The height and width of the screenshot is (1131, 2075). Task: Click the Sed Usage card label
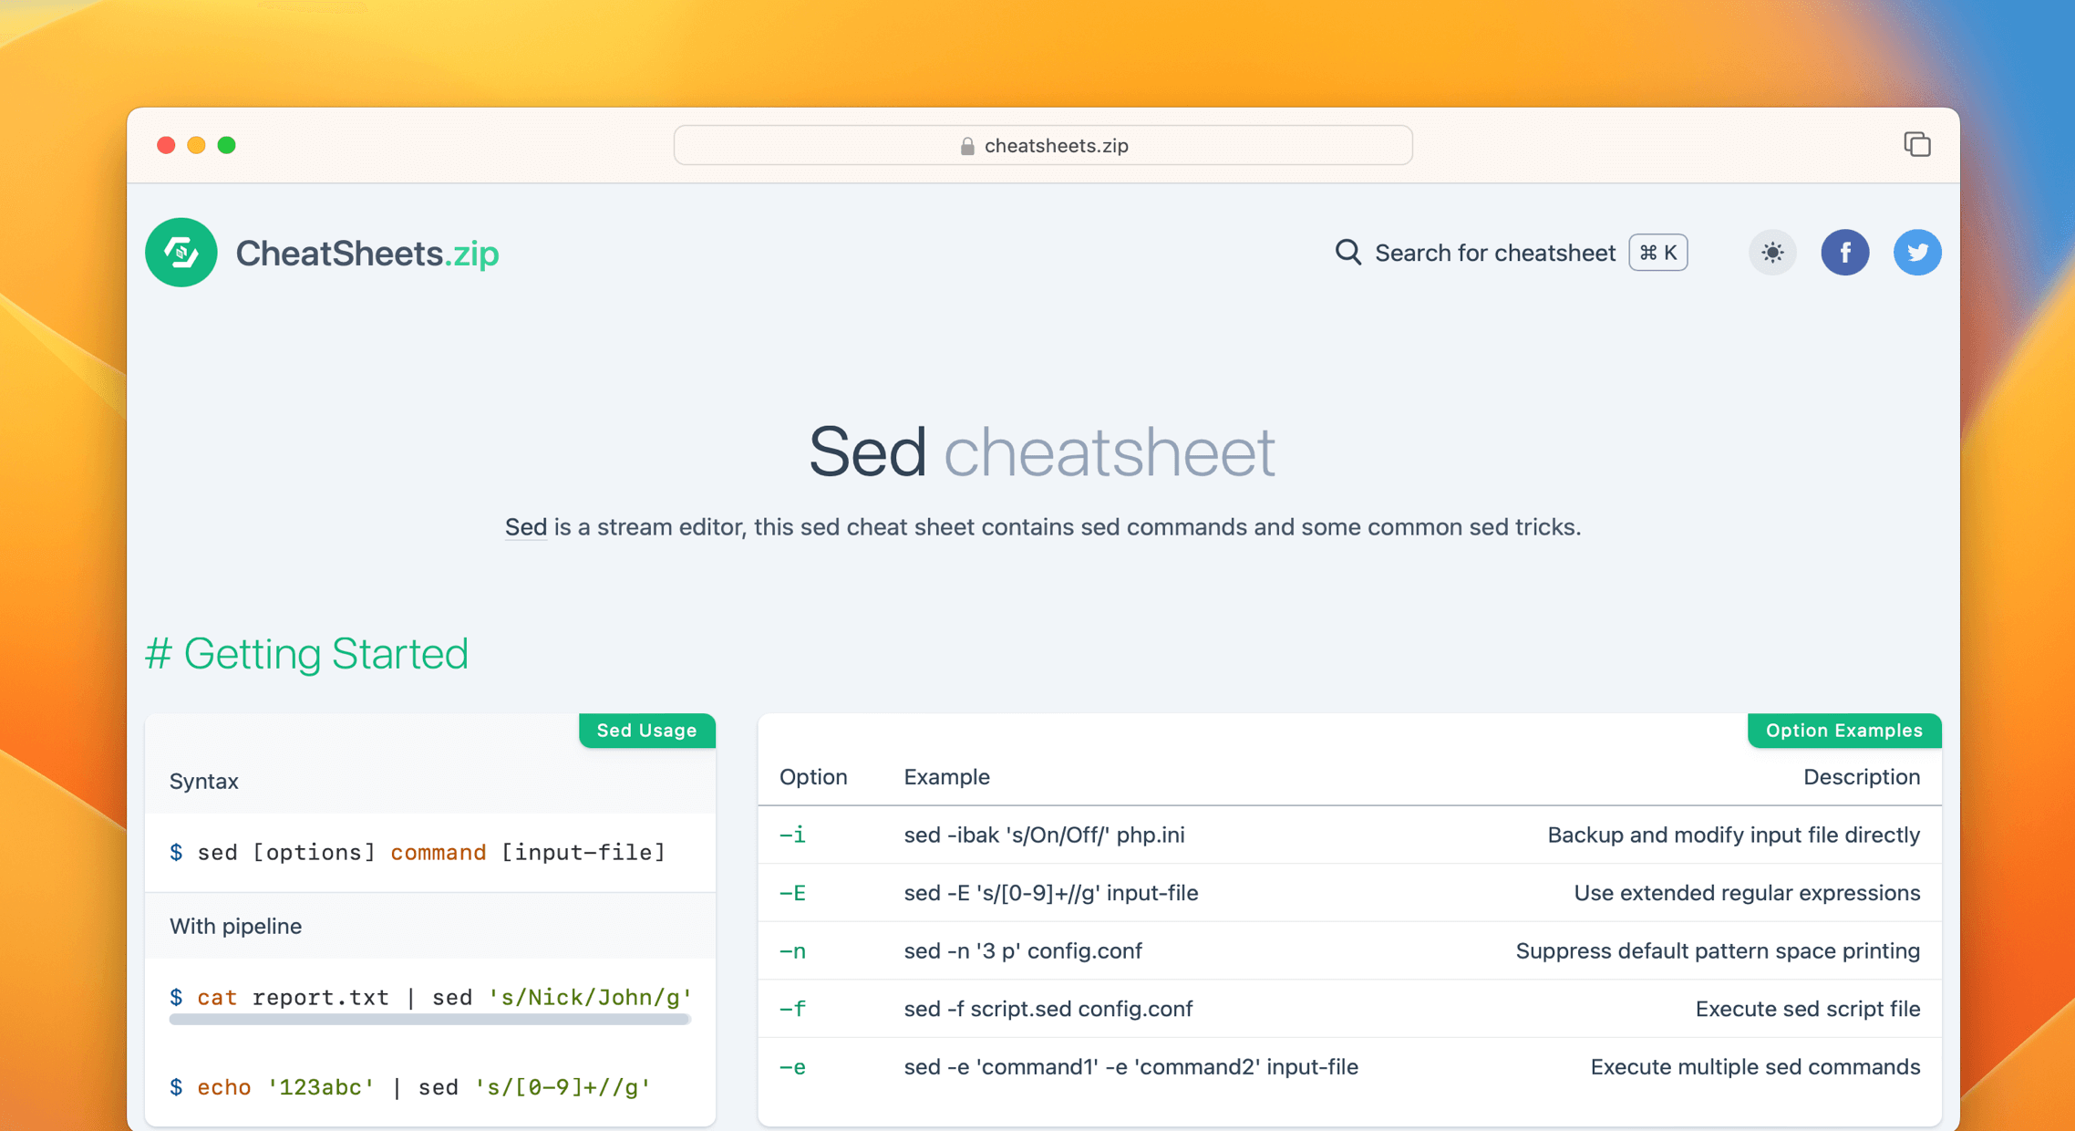pyautogui.click(x=647, y=731)
